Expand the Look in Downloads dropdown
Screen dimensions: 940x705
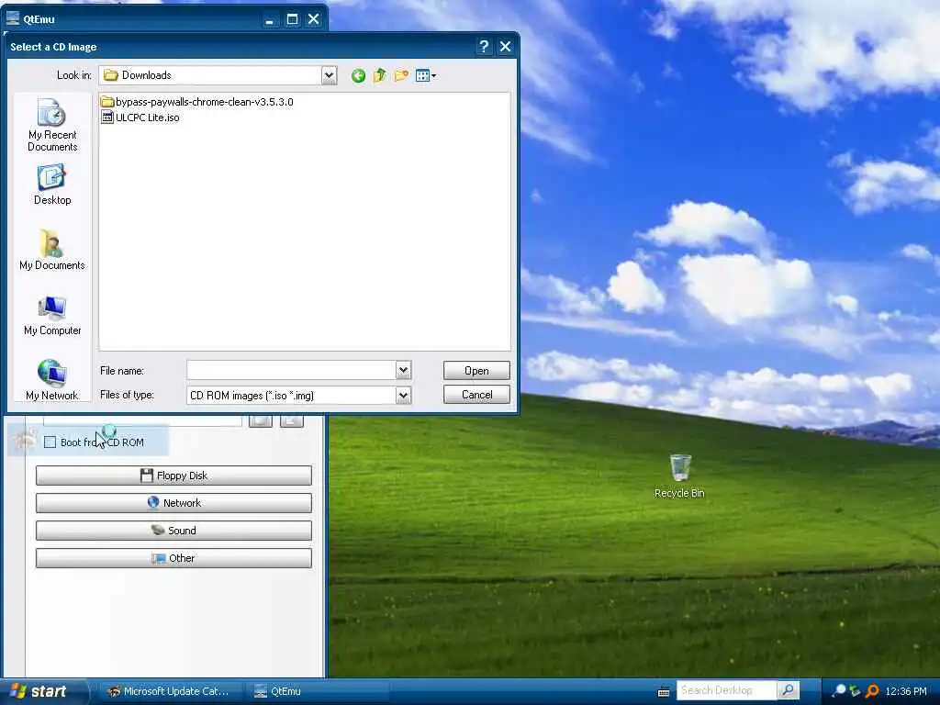coord(329,75)
